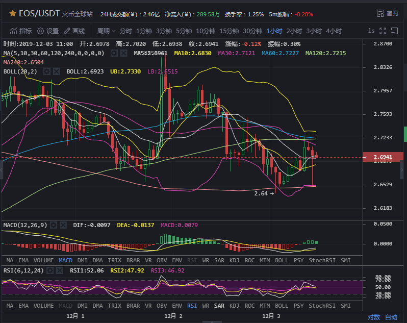Open BOLL indicator settings gear
Screen dimensions: 407x323
tap(46, 71)
